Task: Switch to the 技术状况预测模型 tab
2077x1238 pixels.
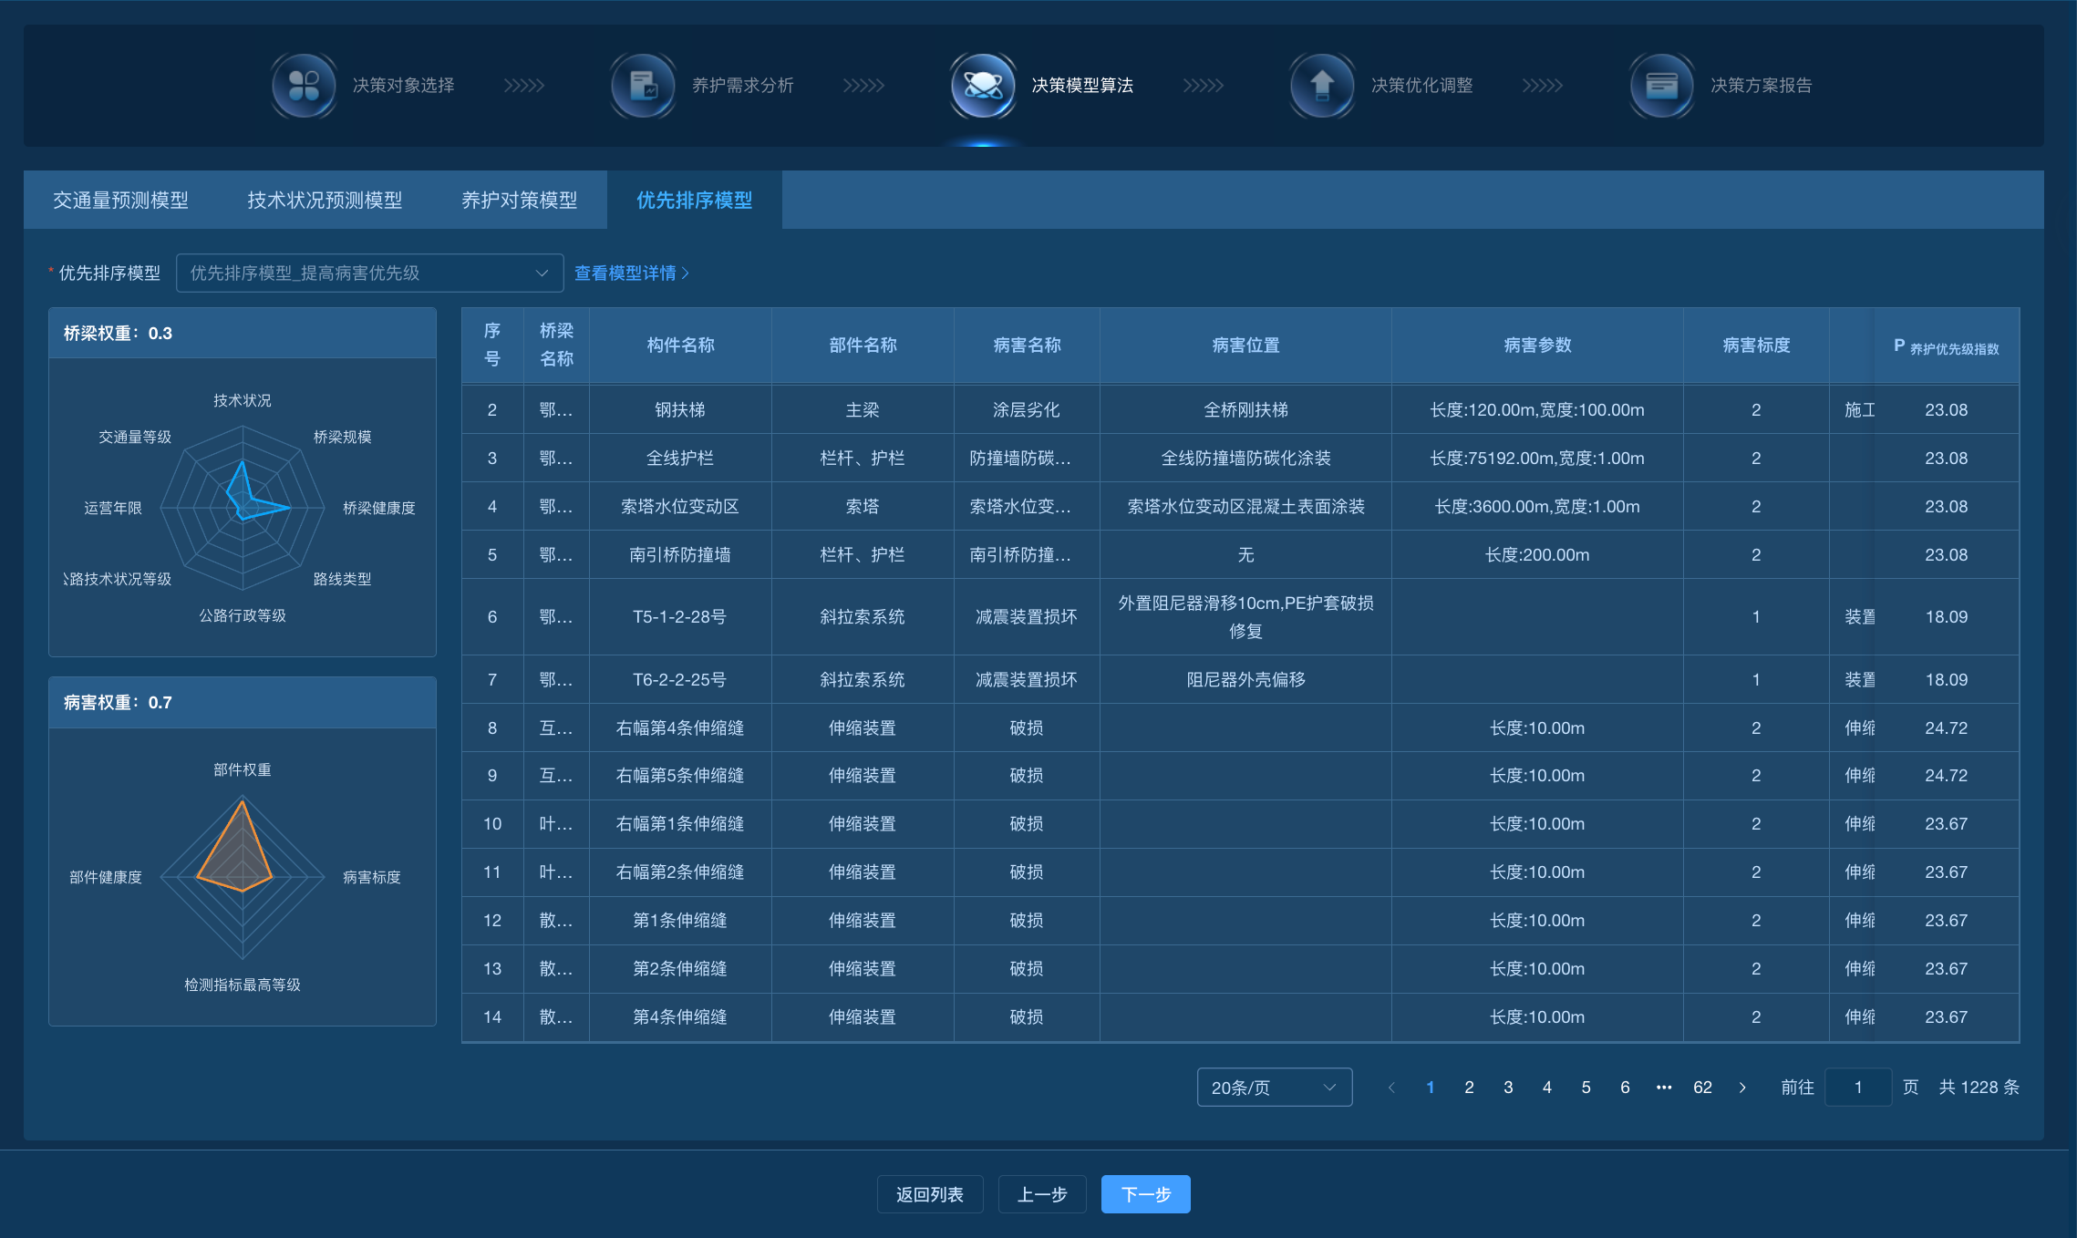Action: coord(325,200)
